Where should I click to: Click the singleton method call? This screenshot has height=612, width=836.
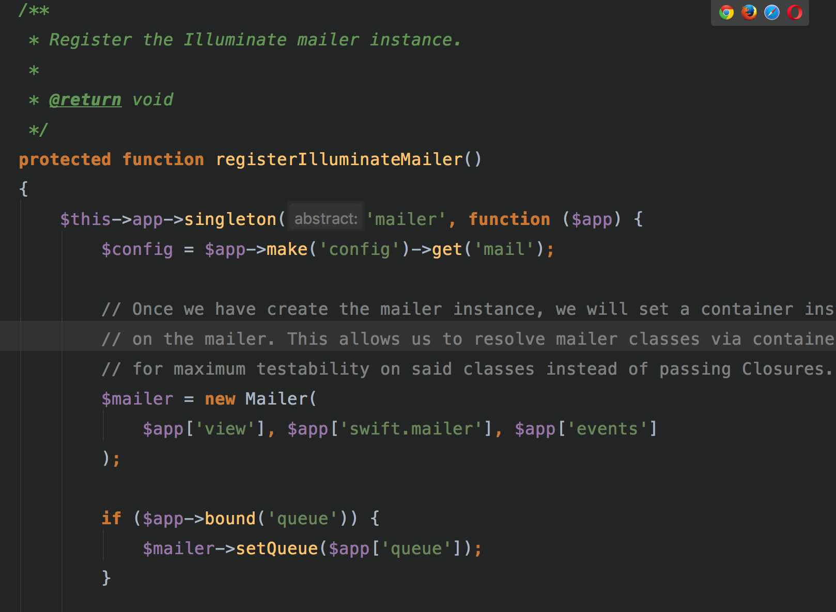(230, 219)
